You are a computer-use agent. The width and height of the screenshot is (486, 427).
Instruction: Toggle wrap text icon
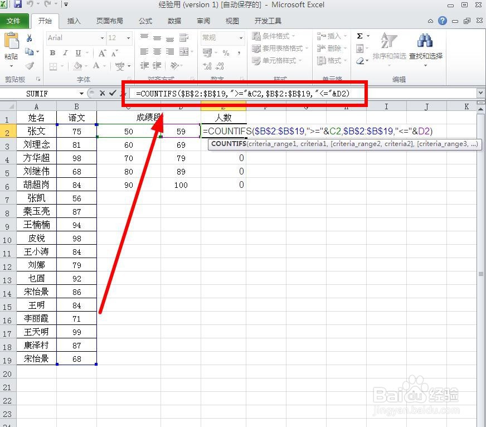pyautogui.click(x=184, y=37)
